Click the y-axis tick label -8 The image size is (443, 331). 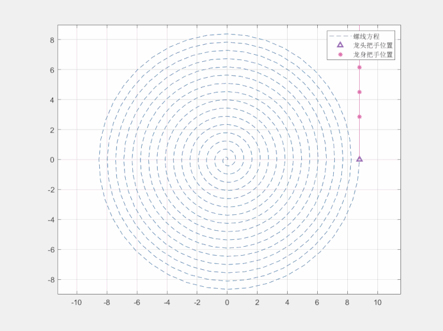51,279
